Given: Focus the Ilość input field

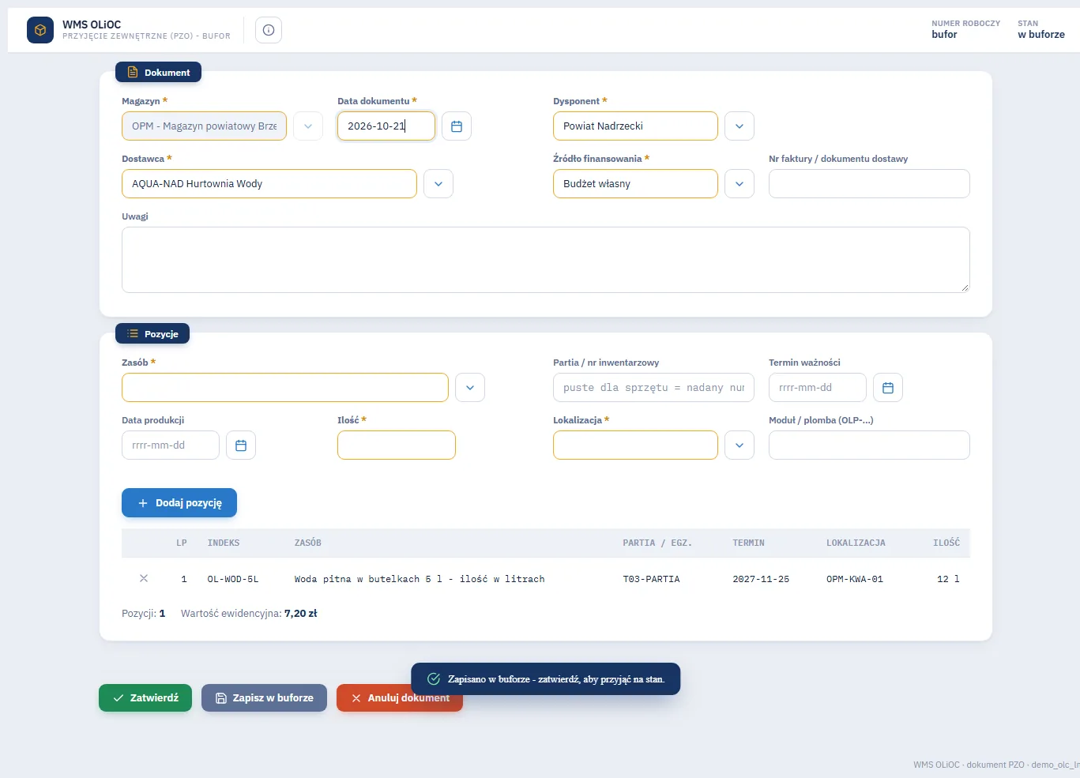Looking at the screenshot, I should (x=397, y=445).
